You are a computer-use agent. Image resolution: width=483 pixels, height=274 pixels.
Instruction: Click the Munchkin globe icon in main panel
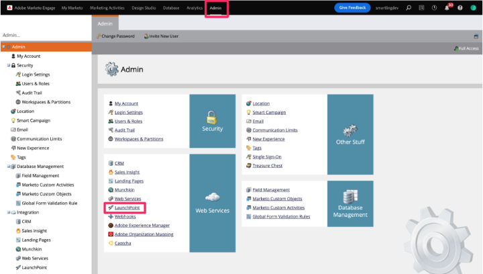click(x=111, y=190)
